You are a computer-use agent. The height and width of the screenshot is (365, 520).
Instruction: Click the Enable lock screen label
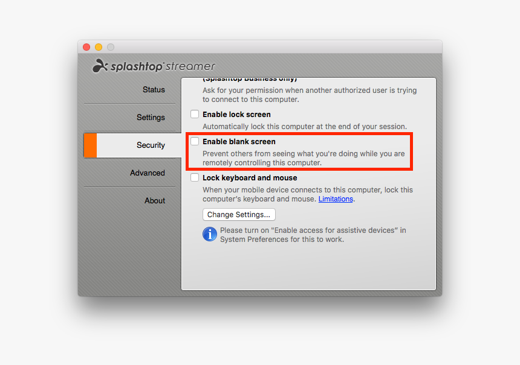click(x=236, y=115)
